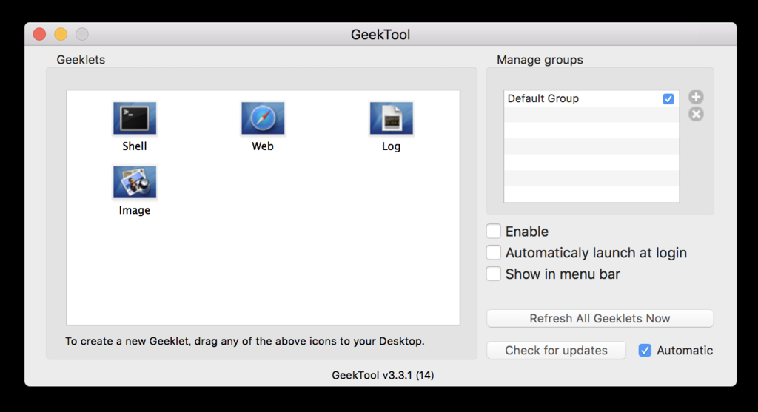Select the Log geeklet icon

point(391,118)
